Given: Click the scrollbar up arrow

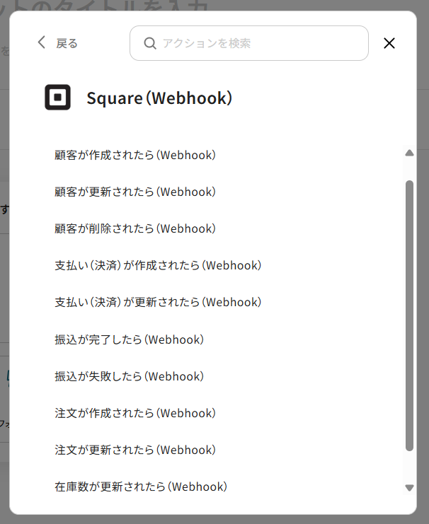Looking at the screenshot, I should click(x=409, y=153).
